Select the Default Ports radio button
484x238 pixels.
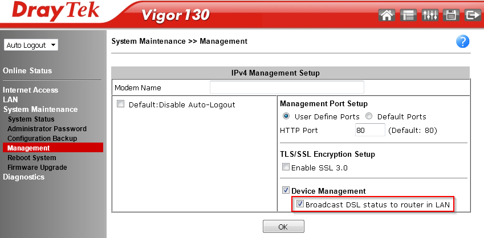click(369, 116)
